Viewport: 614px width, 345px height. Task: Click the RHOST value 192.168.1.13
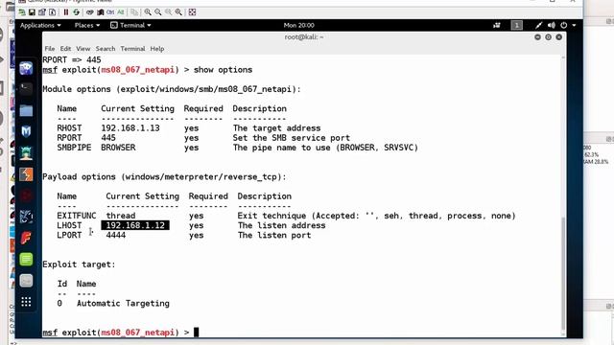tap(130, 127)
